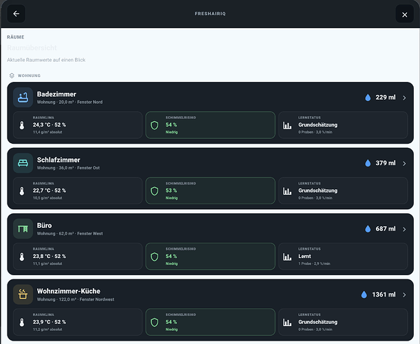This screenshot has width=420, height=344.
Task: Click 'Aktuelle Raumwerte auf einen Blick' text
Action: pyautogui.click(x=46, y=60)
